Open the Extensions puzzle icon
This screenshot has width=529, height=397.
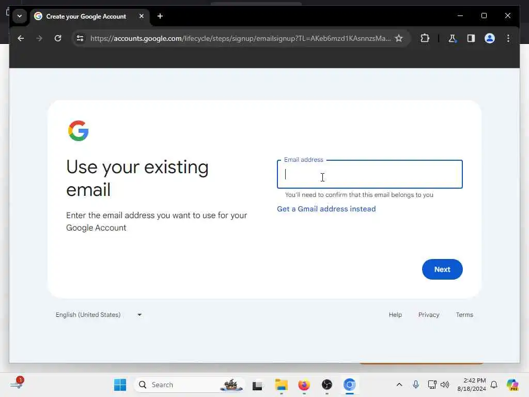pos(425,38)
